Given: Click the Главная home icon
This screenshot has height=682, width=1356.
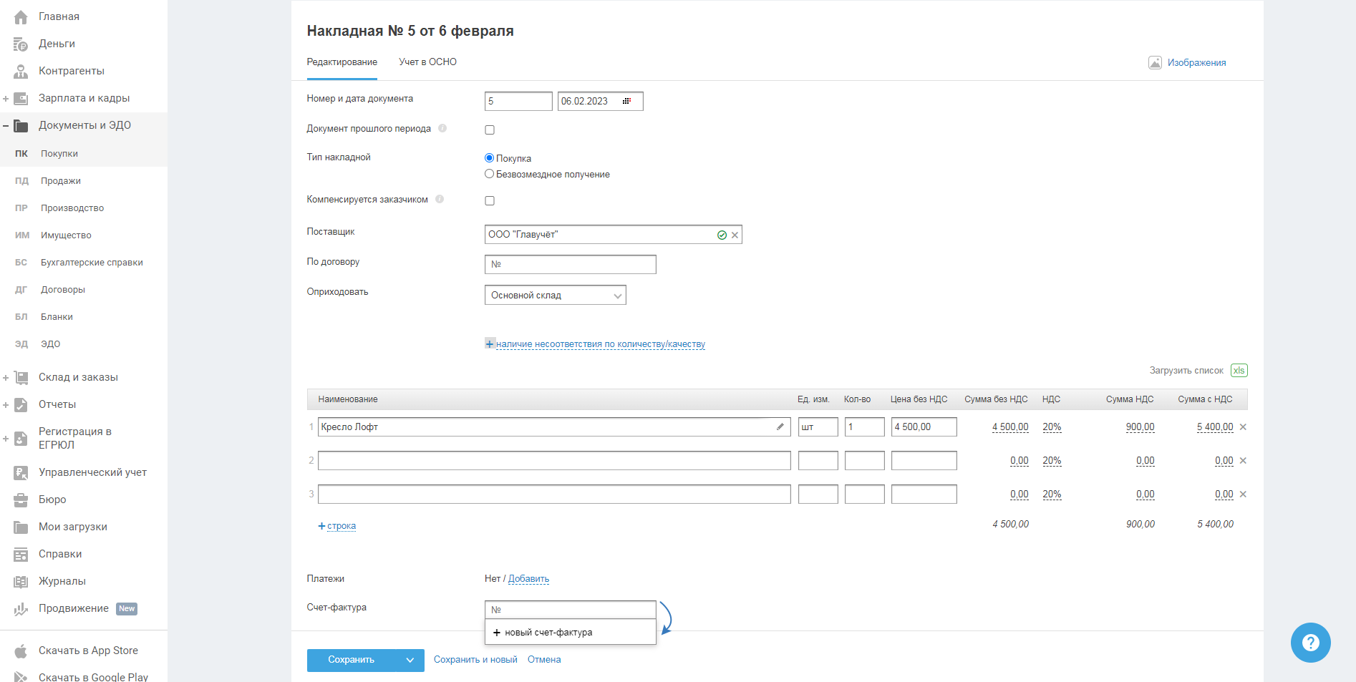Looking at the screenshot, I should click(x=21, y=16).
